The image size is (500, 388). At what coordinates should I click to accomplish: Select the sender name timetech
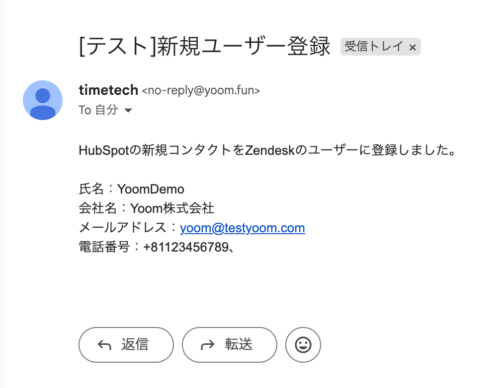pos(108,90)
